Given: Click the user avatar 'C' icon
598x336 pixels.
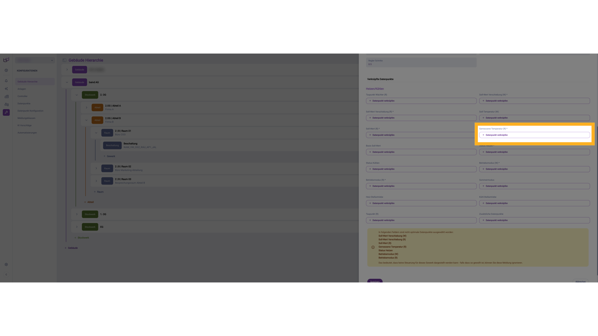Looking at the screenshot, I should click(x=6, y=274).
